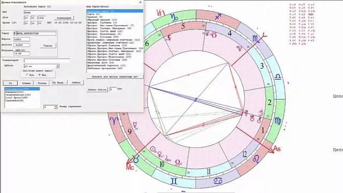Click the Поправка GMT correction field
343x193 pixels.
coord(21,54)
